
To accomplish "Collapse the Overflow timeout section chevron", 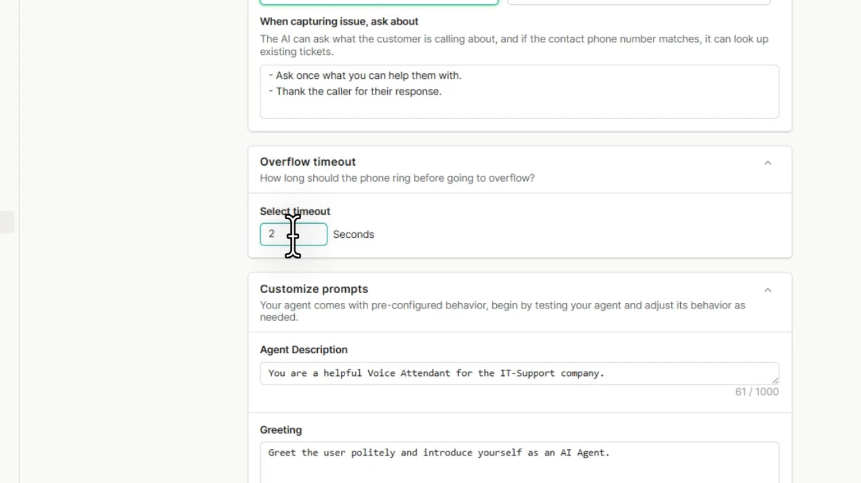I will click(x=767, y=163).
